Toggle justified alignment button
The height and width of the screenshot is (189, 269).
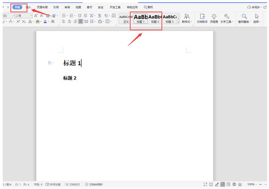(80, 21)
